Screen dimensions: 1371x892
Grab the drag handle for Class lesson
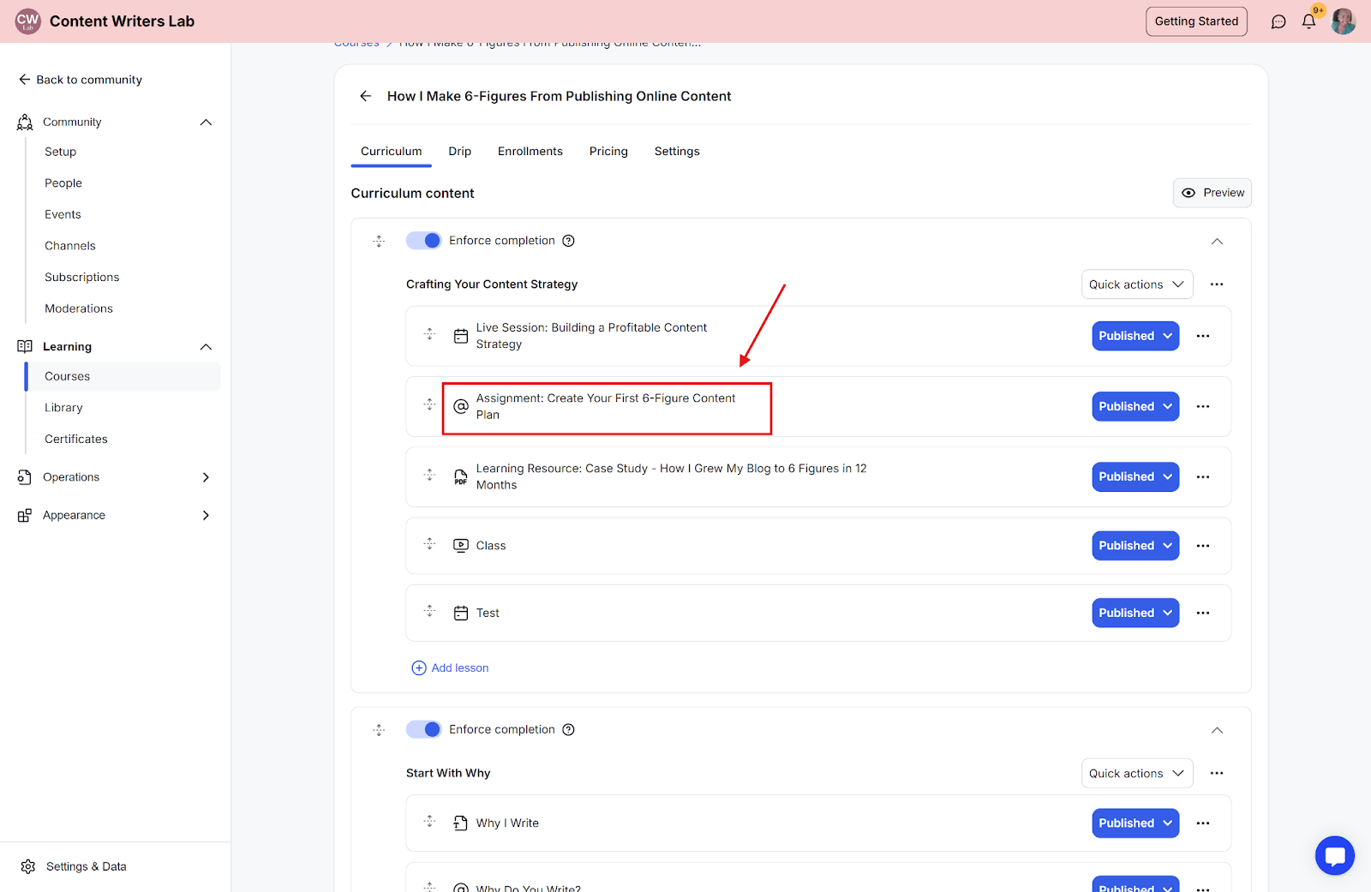(430, 543)
